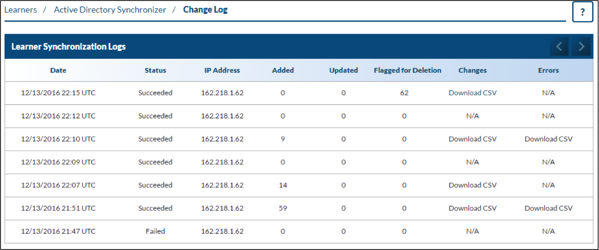This screenshot has height=250, width=599.
Task: Click the Status column header
Action: (155, 70)
